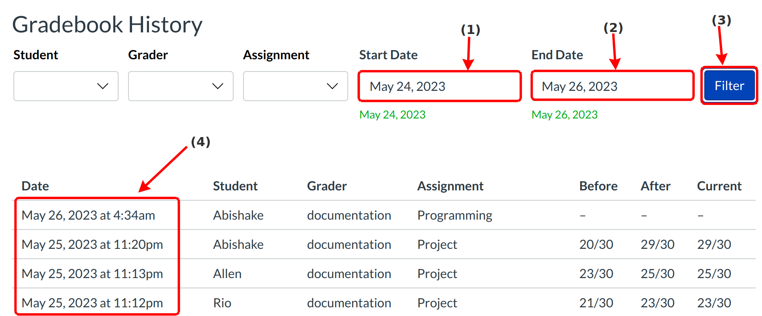Click the Grader dropdown chevron arrow
Screen dimensions: 762x316
pyautogui.click(x=218, y=86)
